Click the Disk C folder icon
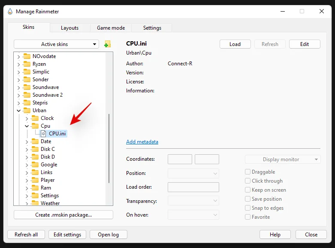Screen dimensions: 335x248 [35, 149]
